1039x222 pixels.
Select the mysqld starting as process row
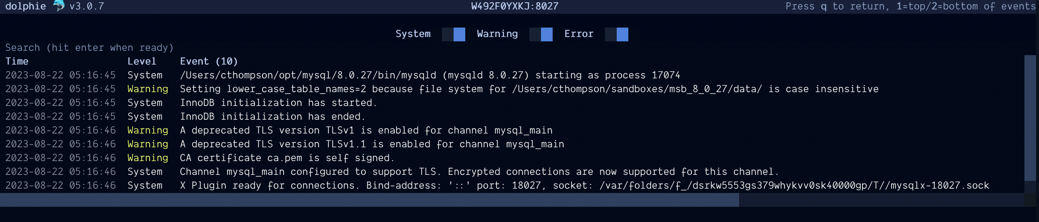[x=512, y=75]
